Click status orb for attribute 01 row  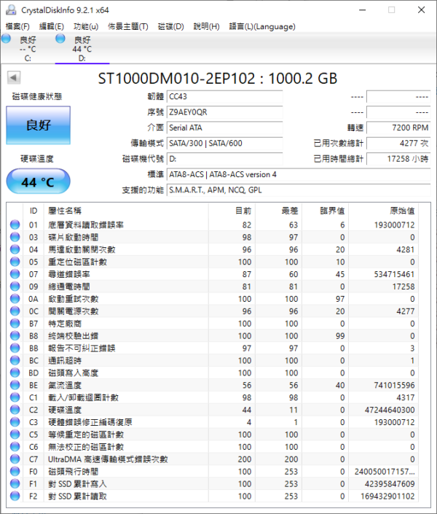coord(15,225)
